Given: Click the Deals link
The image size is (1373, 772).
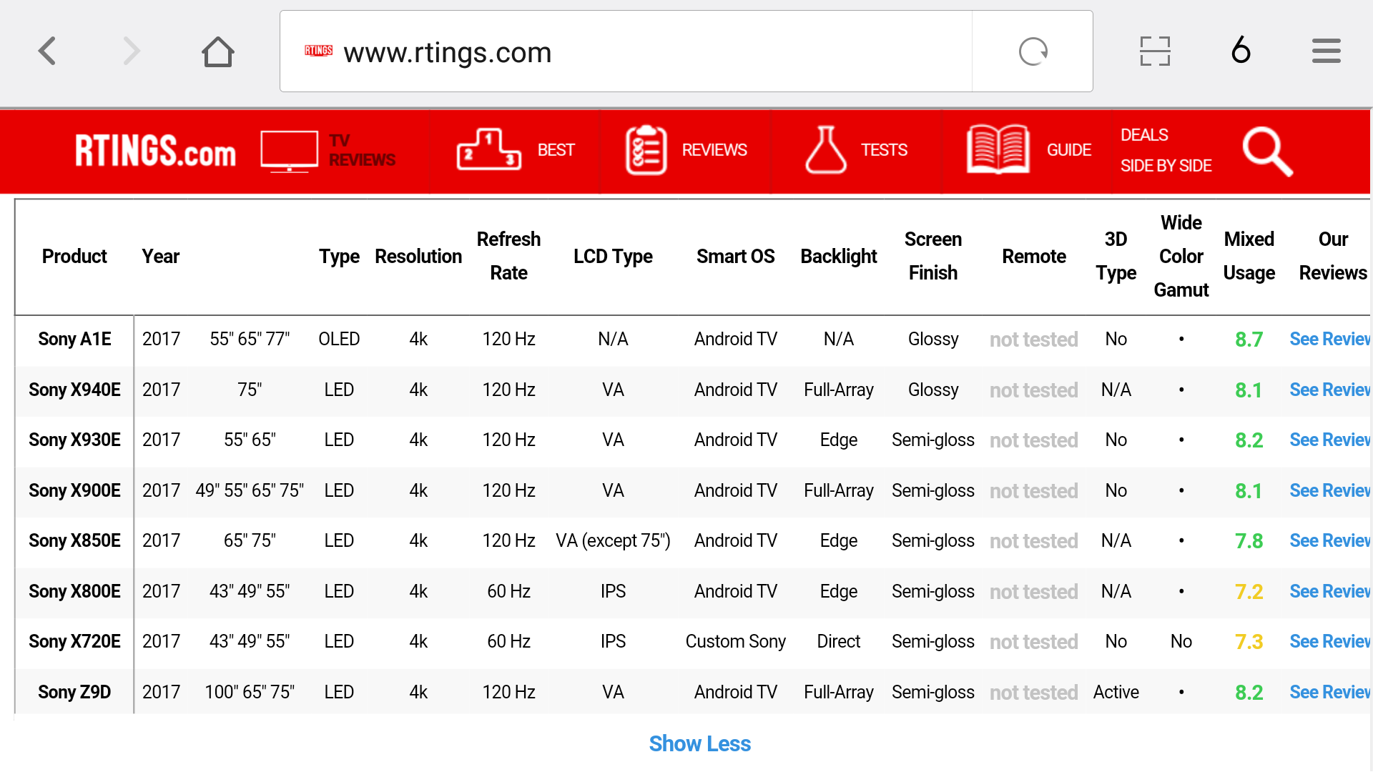Looking at the screenshot, I should [x=1144, y=135].
